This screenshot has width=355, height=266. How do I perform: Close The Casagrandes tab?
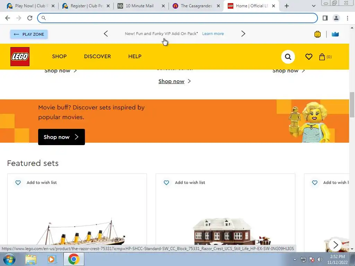(x=218, y=6)
